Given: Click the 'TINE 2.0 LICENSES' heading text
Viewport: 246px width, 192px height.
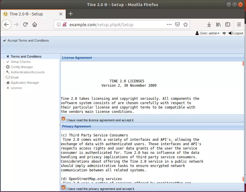Looking at the screenshot, I should coord(127,81).
